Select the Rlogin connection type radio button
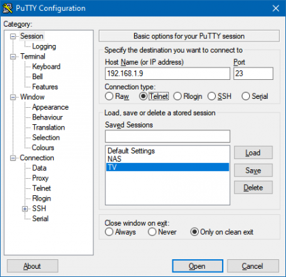Image resolution: width=286 pixels, height=277 pixels. pos(178,96)
